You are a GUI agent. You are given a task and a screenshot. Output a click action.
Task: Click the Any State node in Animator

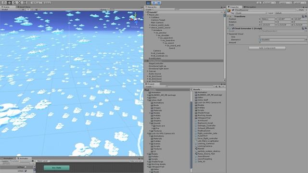57,168
